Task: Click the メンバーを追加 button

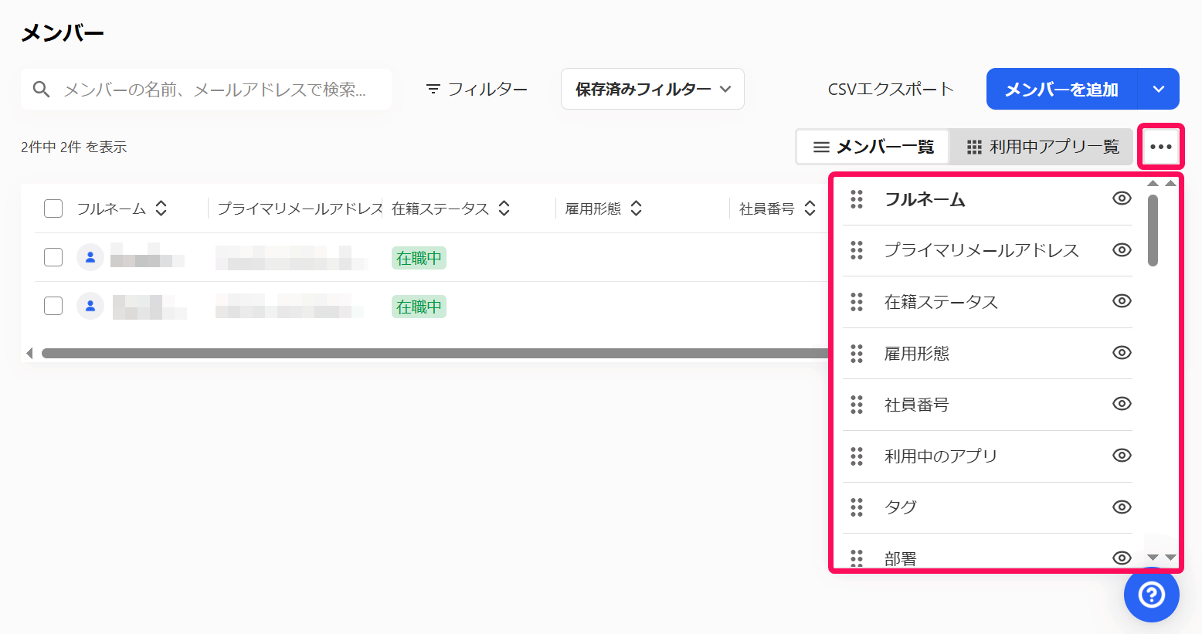Action: pyautogui.click(x=1061, y=89)
